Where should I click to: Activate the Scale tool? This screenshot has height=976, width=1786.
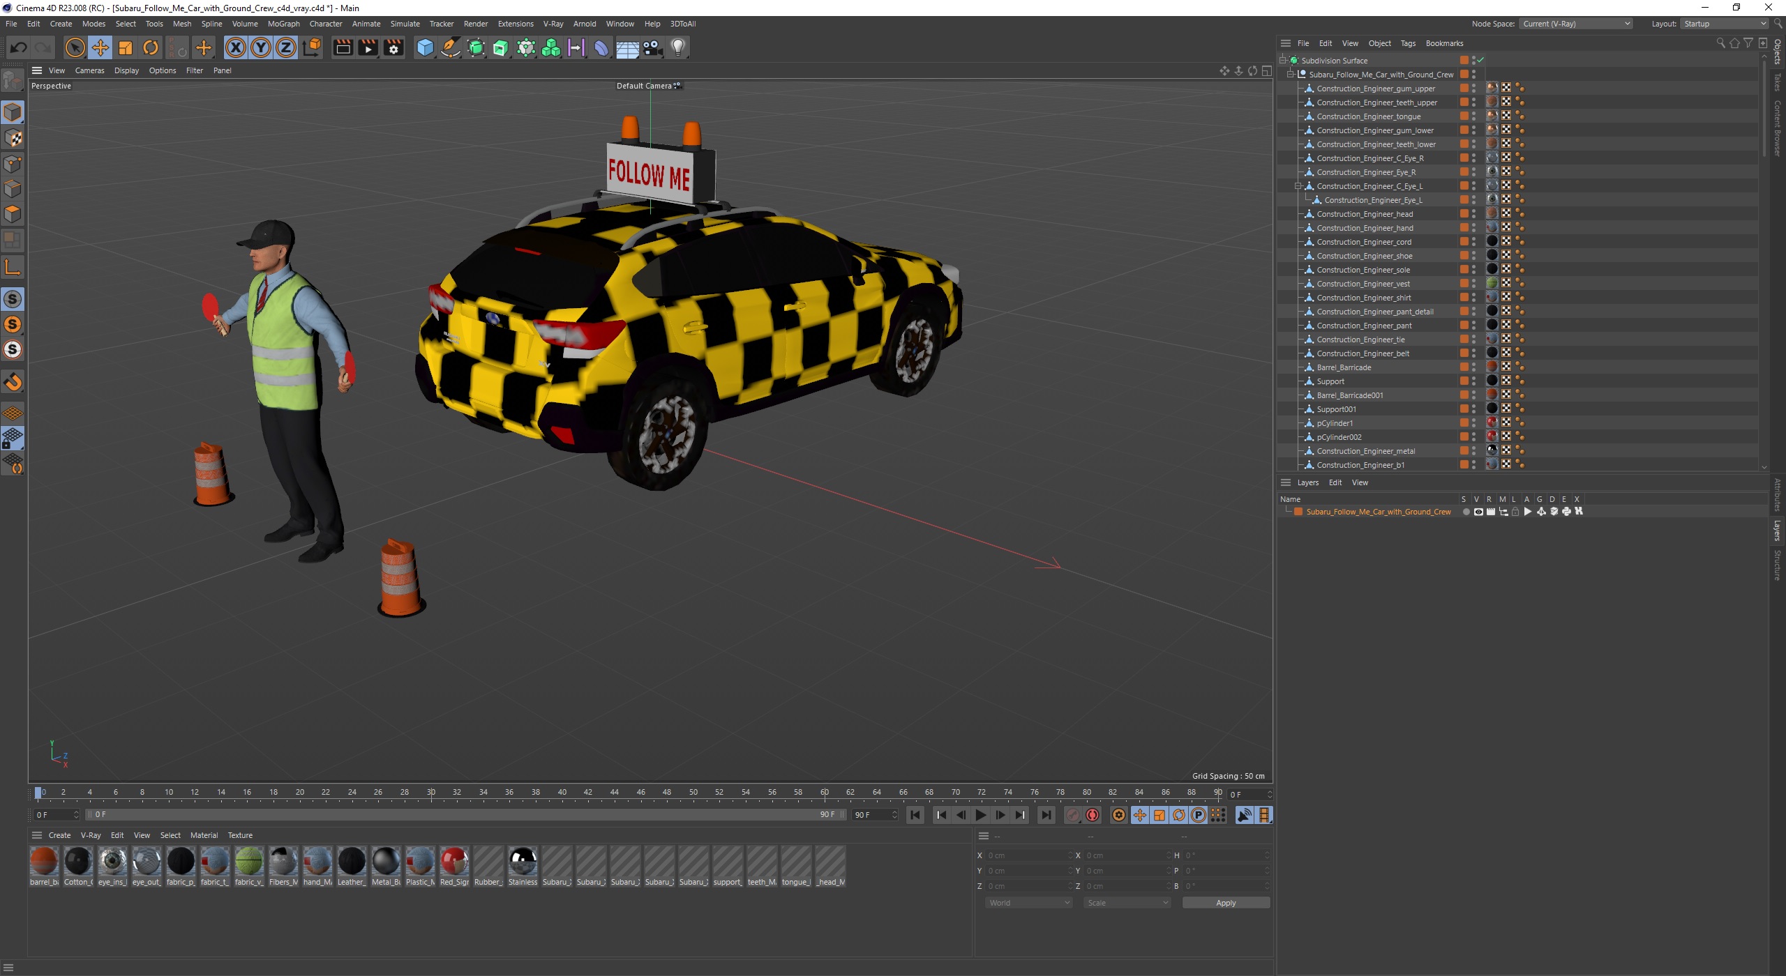(x=126, y=47)
